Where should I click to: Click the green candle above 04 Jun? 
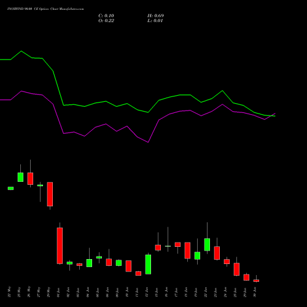pos(89,263)
